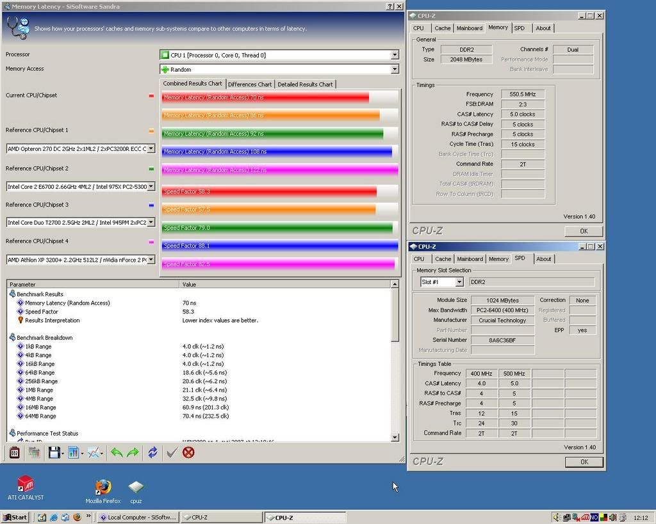Viewport: 656px width, 524px height.
Task: Click the Value column header
Action: (x=285, y=284)
